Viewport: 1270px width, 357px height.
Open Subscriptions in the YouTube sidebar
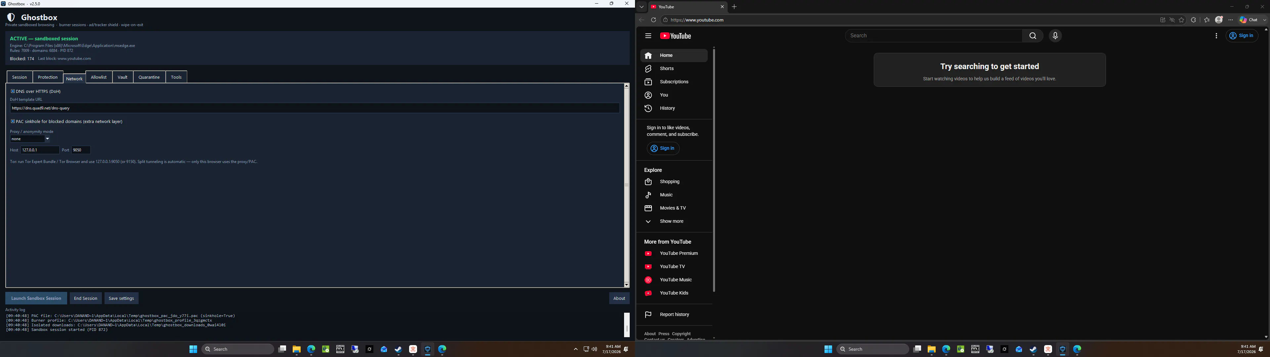pyautogui.click(x=673, y=82)
